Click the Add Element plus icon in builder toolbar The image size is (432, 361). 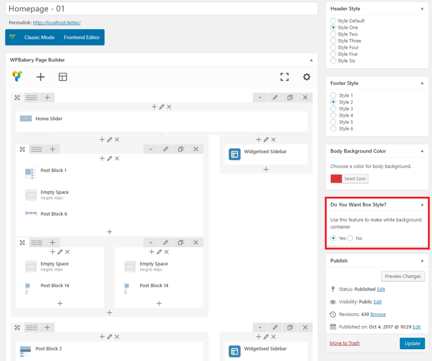40,77
